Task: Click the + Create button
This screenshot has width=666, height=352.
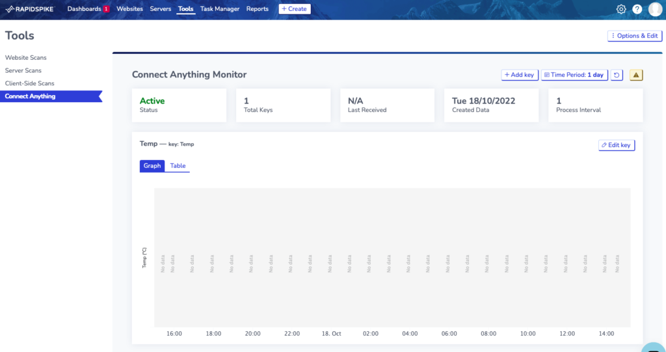Action: click(x=295, y=9)
